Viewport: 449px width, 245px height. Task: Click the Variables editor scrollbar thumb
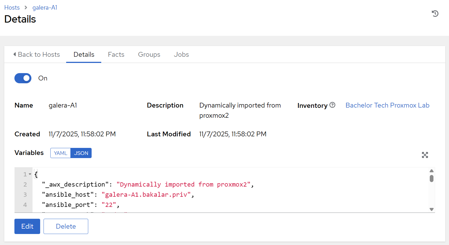(431, 178)
